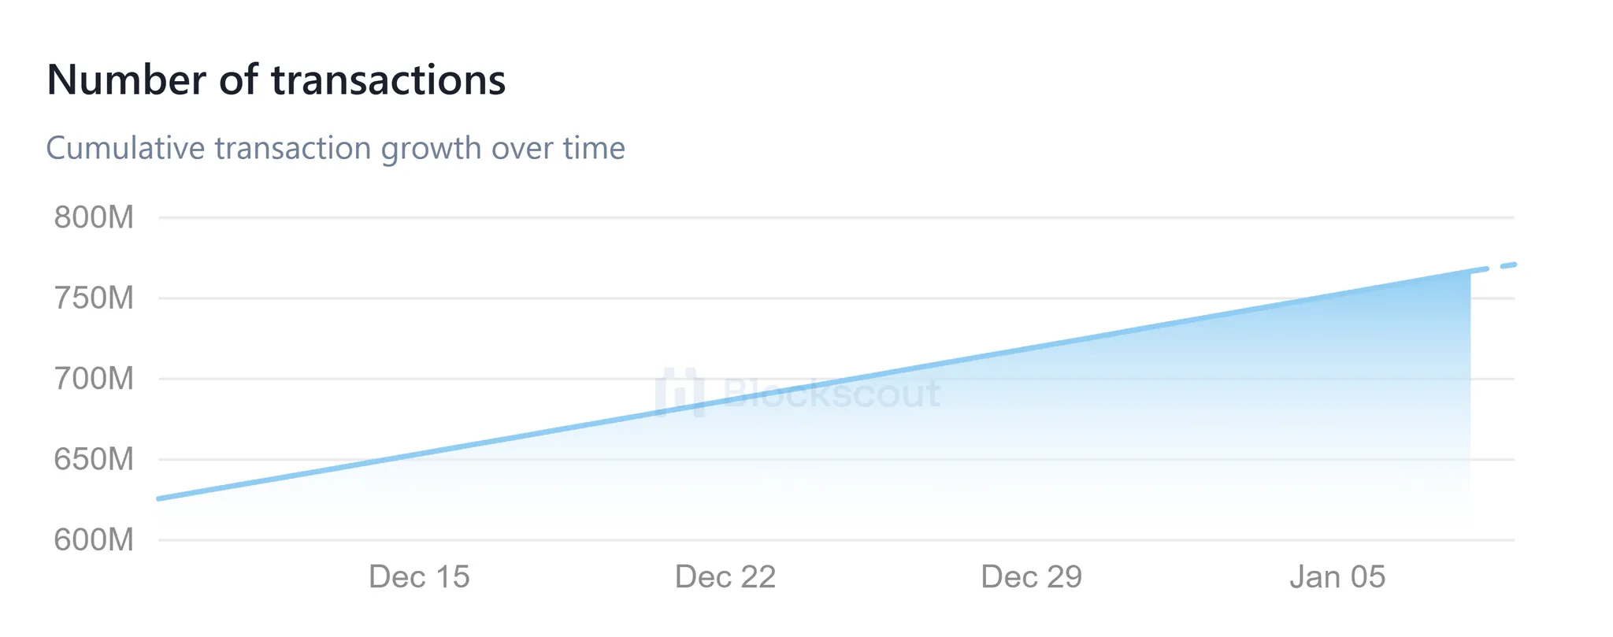Image resolution: width=1613 pixels, height=637 pixels.
Task: Click the right end of the solid line
Action: [x=1469, y=272]
